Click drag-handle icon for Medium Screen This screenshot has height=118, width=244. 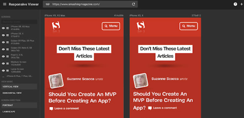point(8,64)
